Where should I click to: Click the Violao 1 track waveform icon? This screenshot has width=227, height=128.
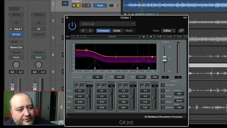pos(65,4)
